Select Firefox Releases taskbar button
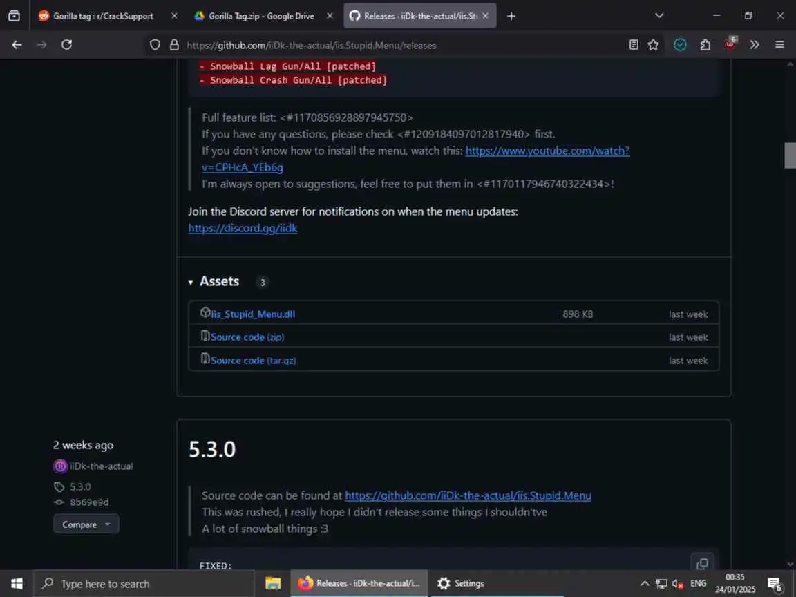Viewport: 796px width, 597px height. 359,583
